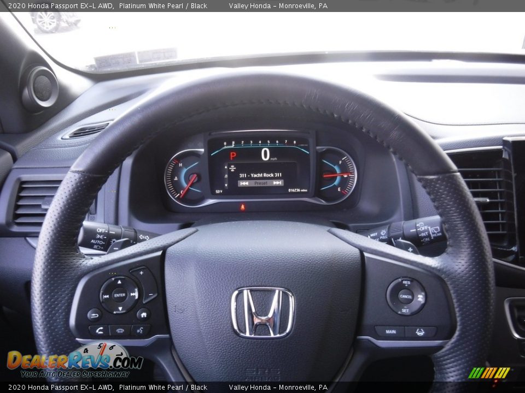Lower volume with the steering wheel minus button
The image size is (525, 393).
(150, 293)
